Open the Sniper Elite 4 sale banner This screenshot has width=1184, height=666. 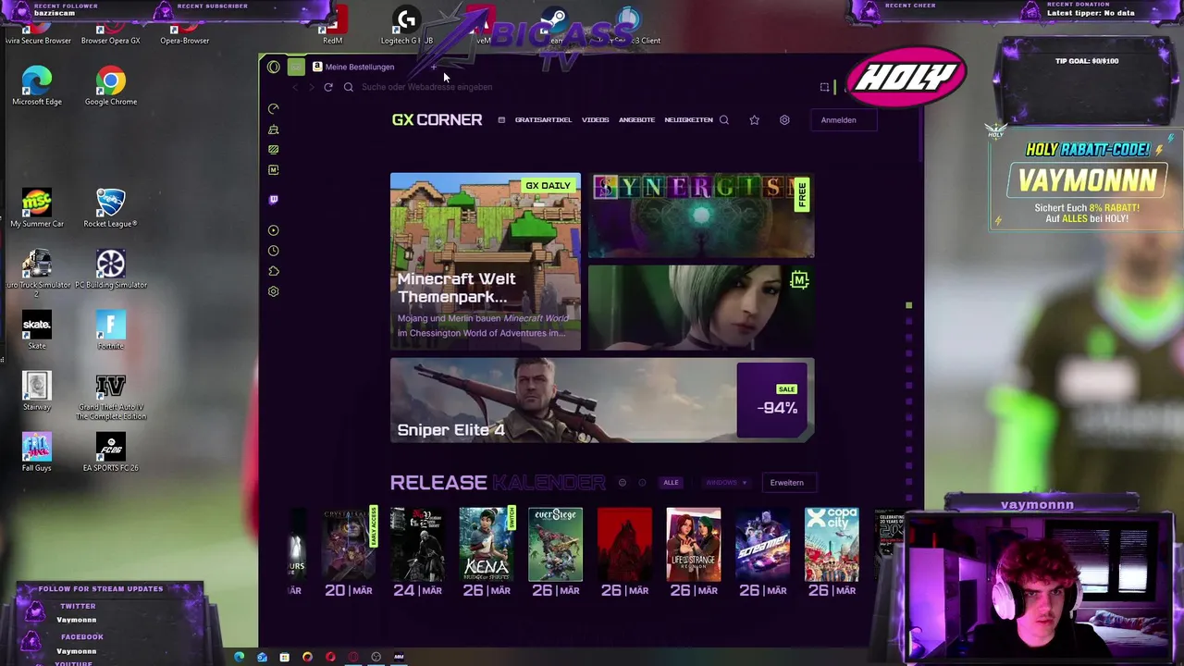602,401
